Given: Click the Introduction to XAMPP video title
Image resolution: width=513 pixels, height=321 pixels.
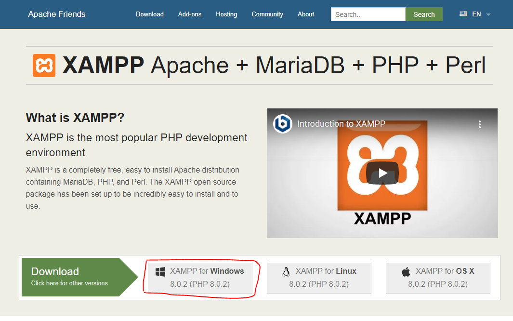Looking at the screenshot, I should coord(341,124).
